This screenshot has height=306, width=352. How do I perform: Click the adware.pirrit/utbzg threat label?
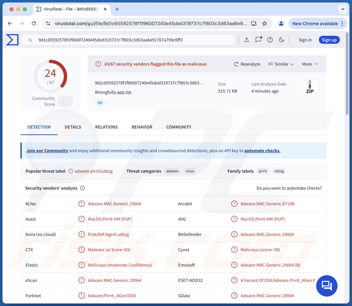94,171
